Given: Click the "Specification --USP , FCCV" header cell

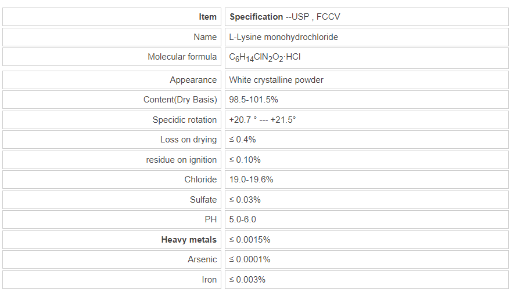Looking at the screenshot, I should tap(285, 17).
